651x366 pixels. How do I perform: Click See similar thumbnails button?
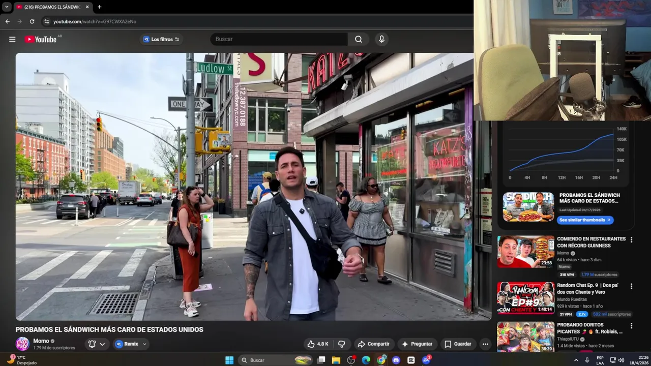[585, 220]
